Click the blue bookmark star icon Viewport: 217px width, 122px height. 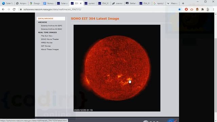click(179, 9)
